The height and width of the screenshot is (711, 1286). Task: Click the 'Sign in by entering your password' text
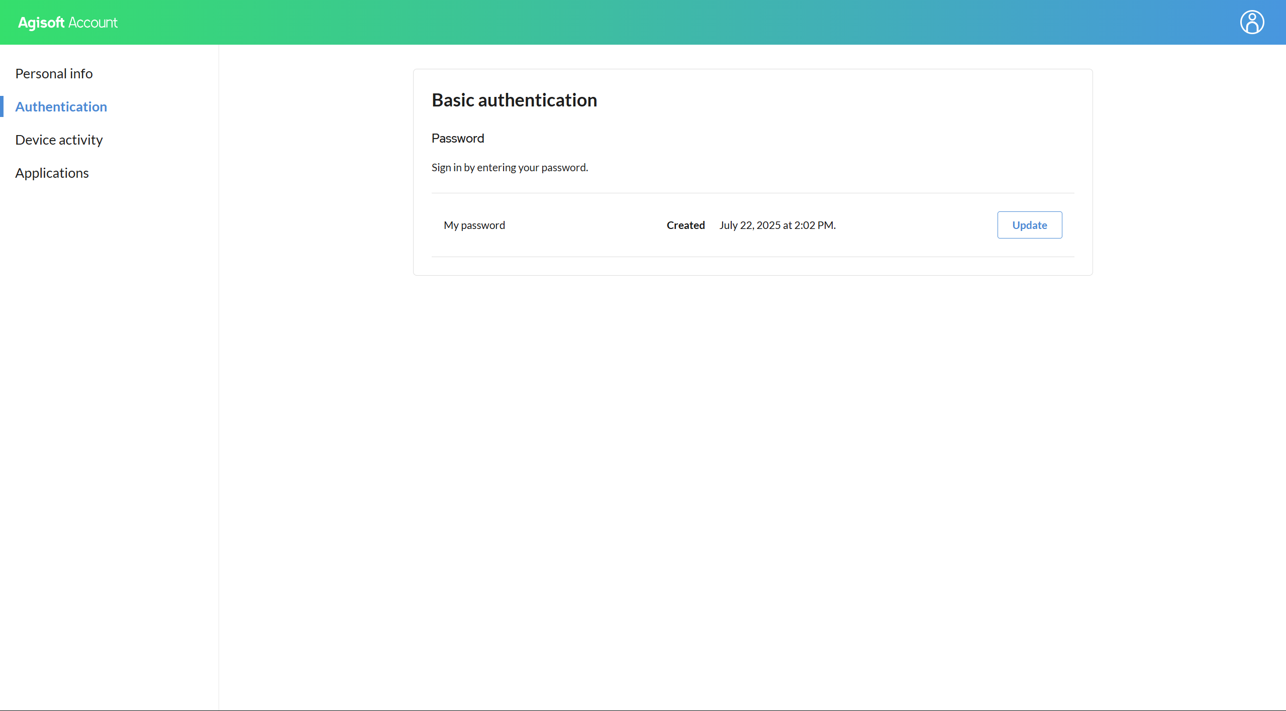point(509,168)
